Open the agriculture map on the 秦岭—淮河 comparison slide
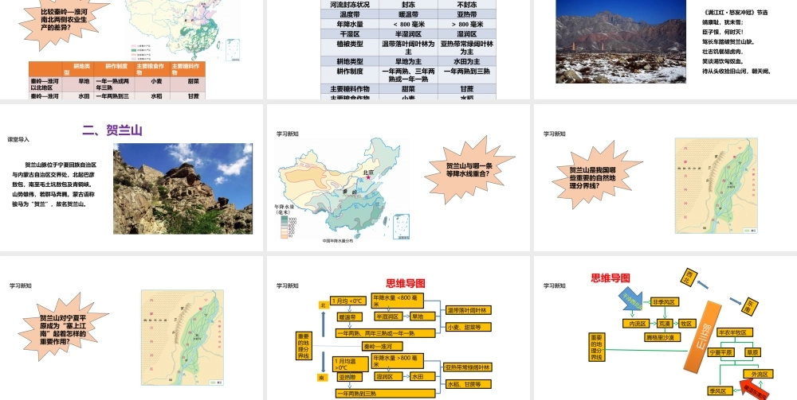Screen dimensions: 797x400 point(183,30)
